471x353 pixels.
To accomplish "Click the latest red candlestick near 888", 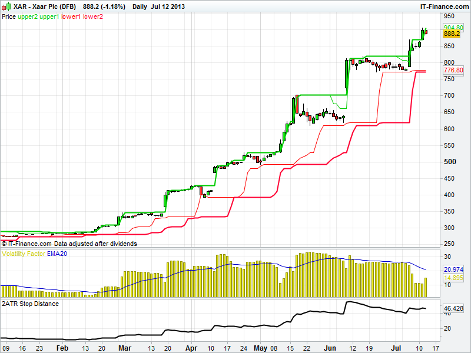I will [x=426, y=32].
